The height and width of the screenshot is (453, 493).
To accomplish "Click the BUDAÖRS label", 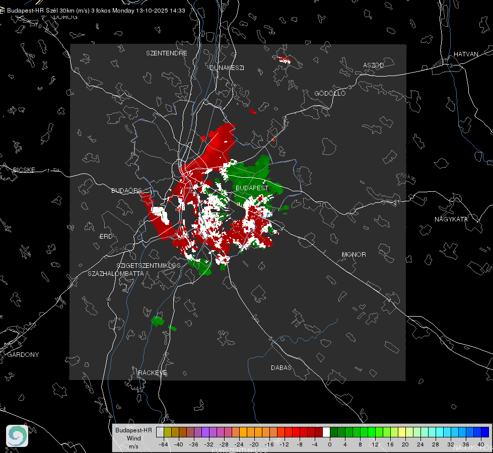I will (x=127, y=190).
